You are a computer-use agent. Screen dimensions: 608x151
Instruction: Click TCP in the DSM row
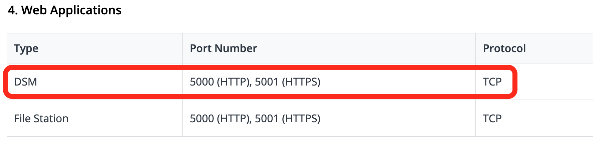tap(492, 82)
